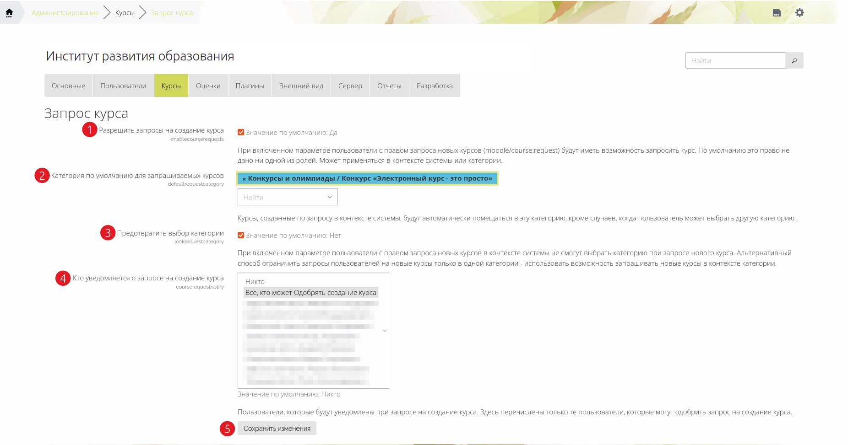Open the Внешний вид tab
Viewport: 848px width, 445px height.
pos(301,86)
